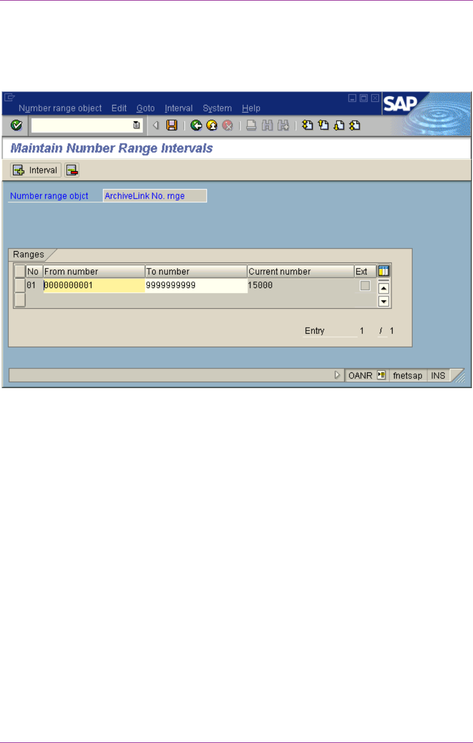Select the Ranges tab
This screenshot has height=743, width=473.
29,254
